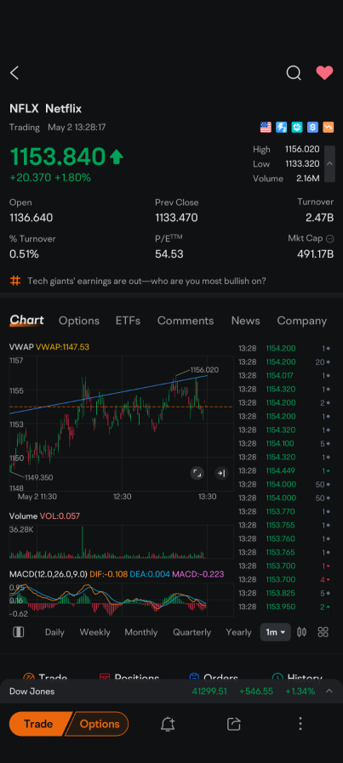Select the Monthly timeframe
Viewport: 343px width, 763px height.
[x=140, y=632]
